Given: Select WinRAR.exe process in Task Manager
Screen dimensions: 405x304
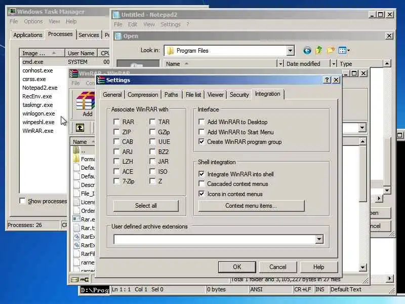Looking at the screenshot, I should 38,131.
